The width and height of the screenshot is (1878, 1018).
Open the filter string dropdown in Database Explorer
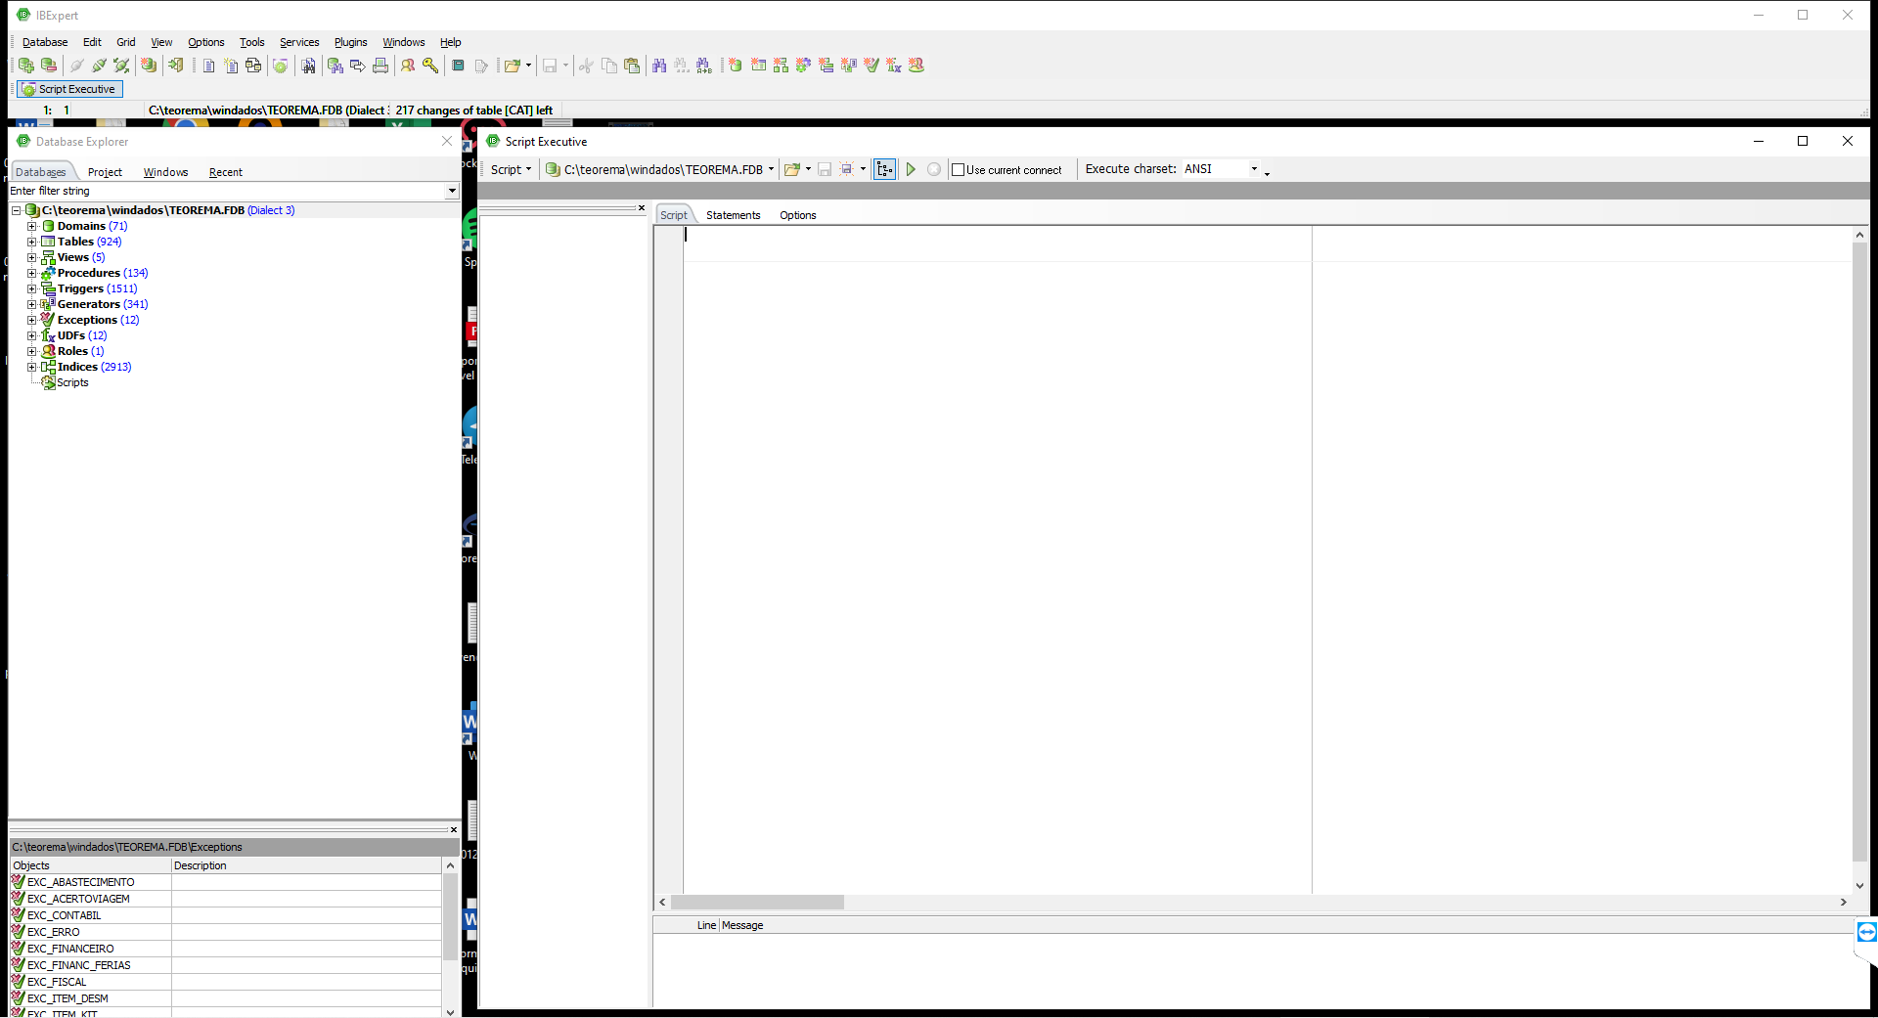[451, 191]
